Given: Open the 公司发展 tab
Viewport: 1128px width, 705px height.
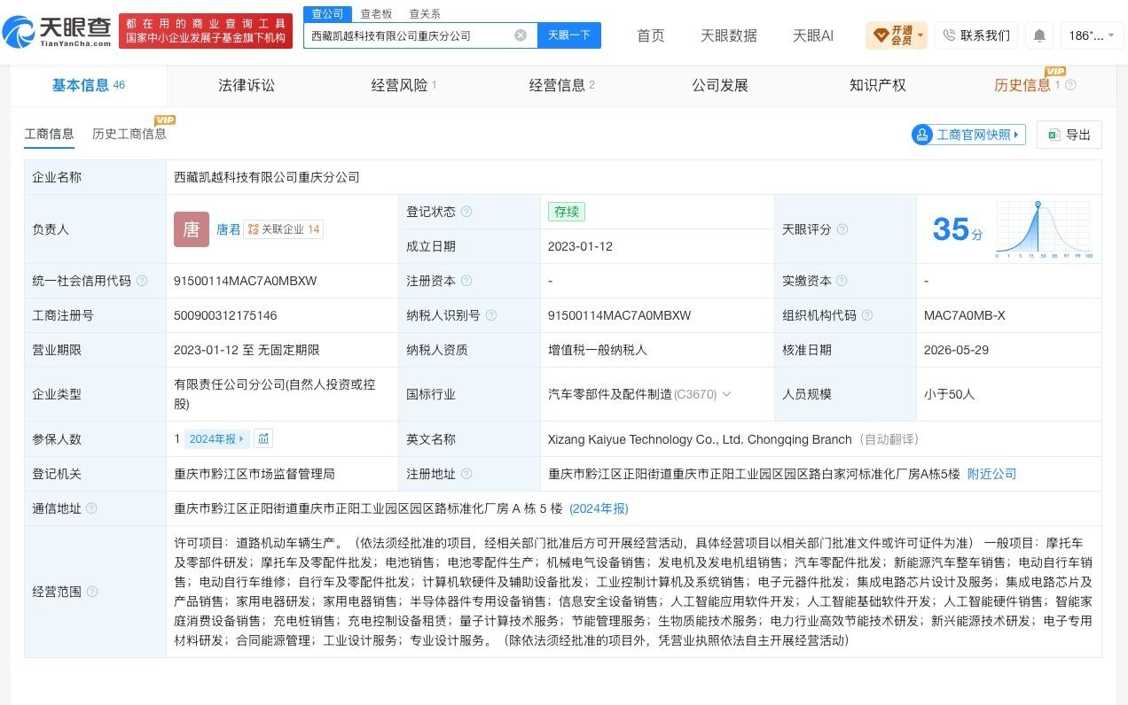Looking at the screenshot, I should click(720, 85).
